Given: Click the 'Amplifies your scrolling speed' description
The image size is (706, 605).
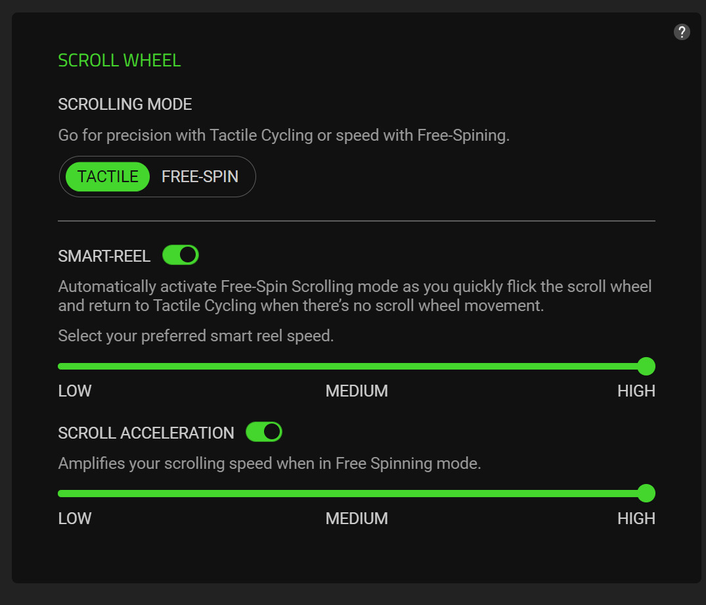Looking at the screenshot, I should (269, 464).
